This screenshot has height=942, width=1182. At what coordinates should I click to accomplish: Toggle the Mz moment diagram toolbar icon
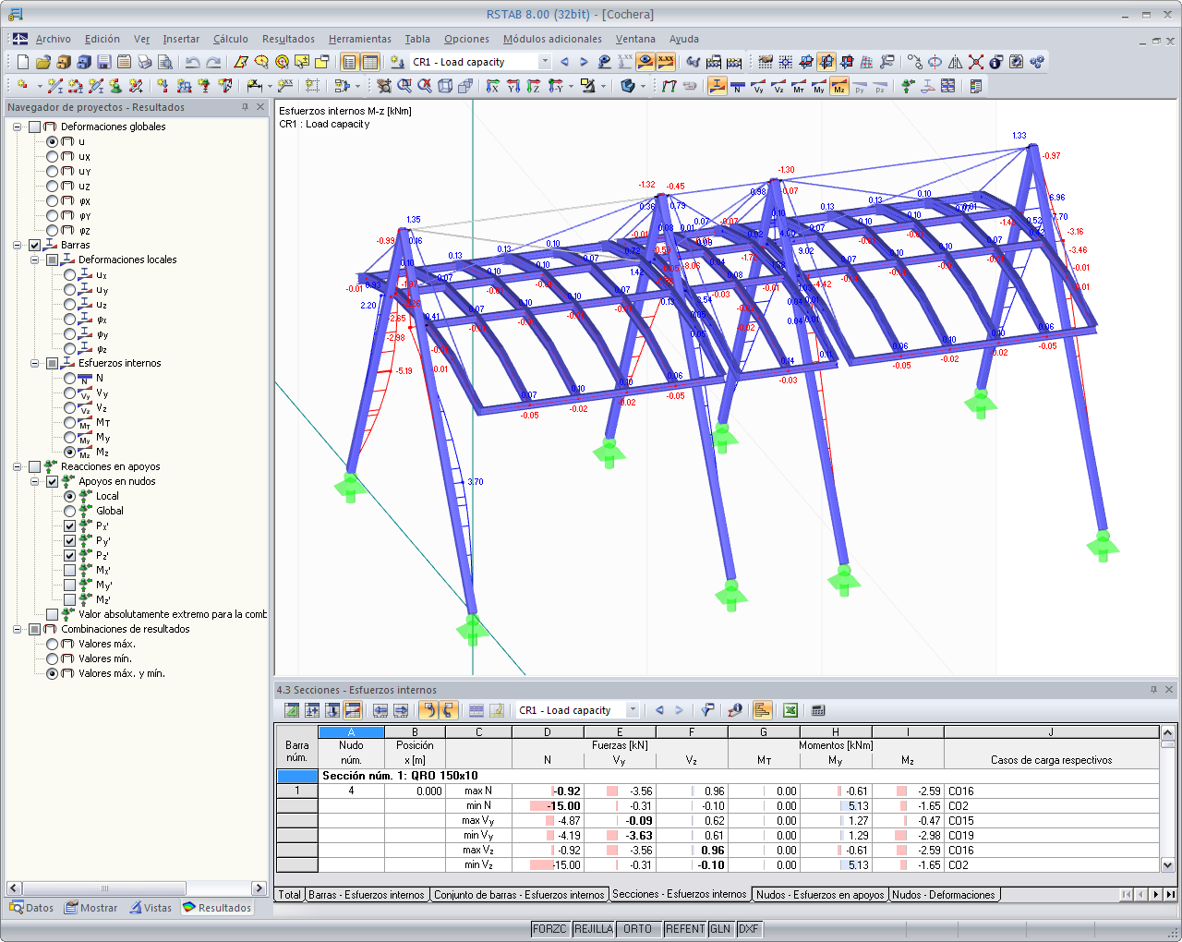(x=839, y=86)
